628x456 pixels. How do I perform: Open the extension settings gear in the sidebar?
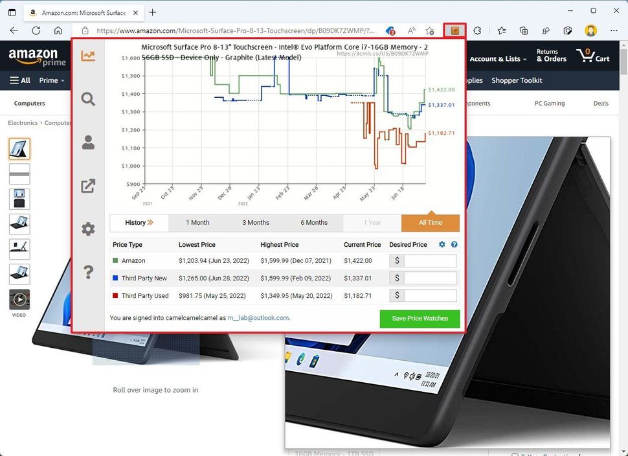pos(88,229)
